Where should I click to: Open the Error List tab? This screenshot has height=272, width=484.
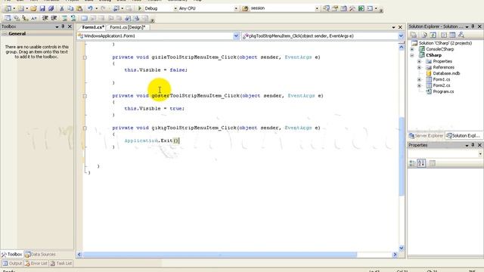coord(36,264)
